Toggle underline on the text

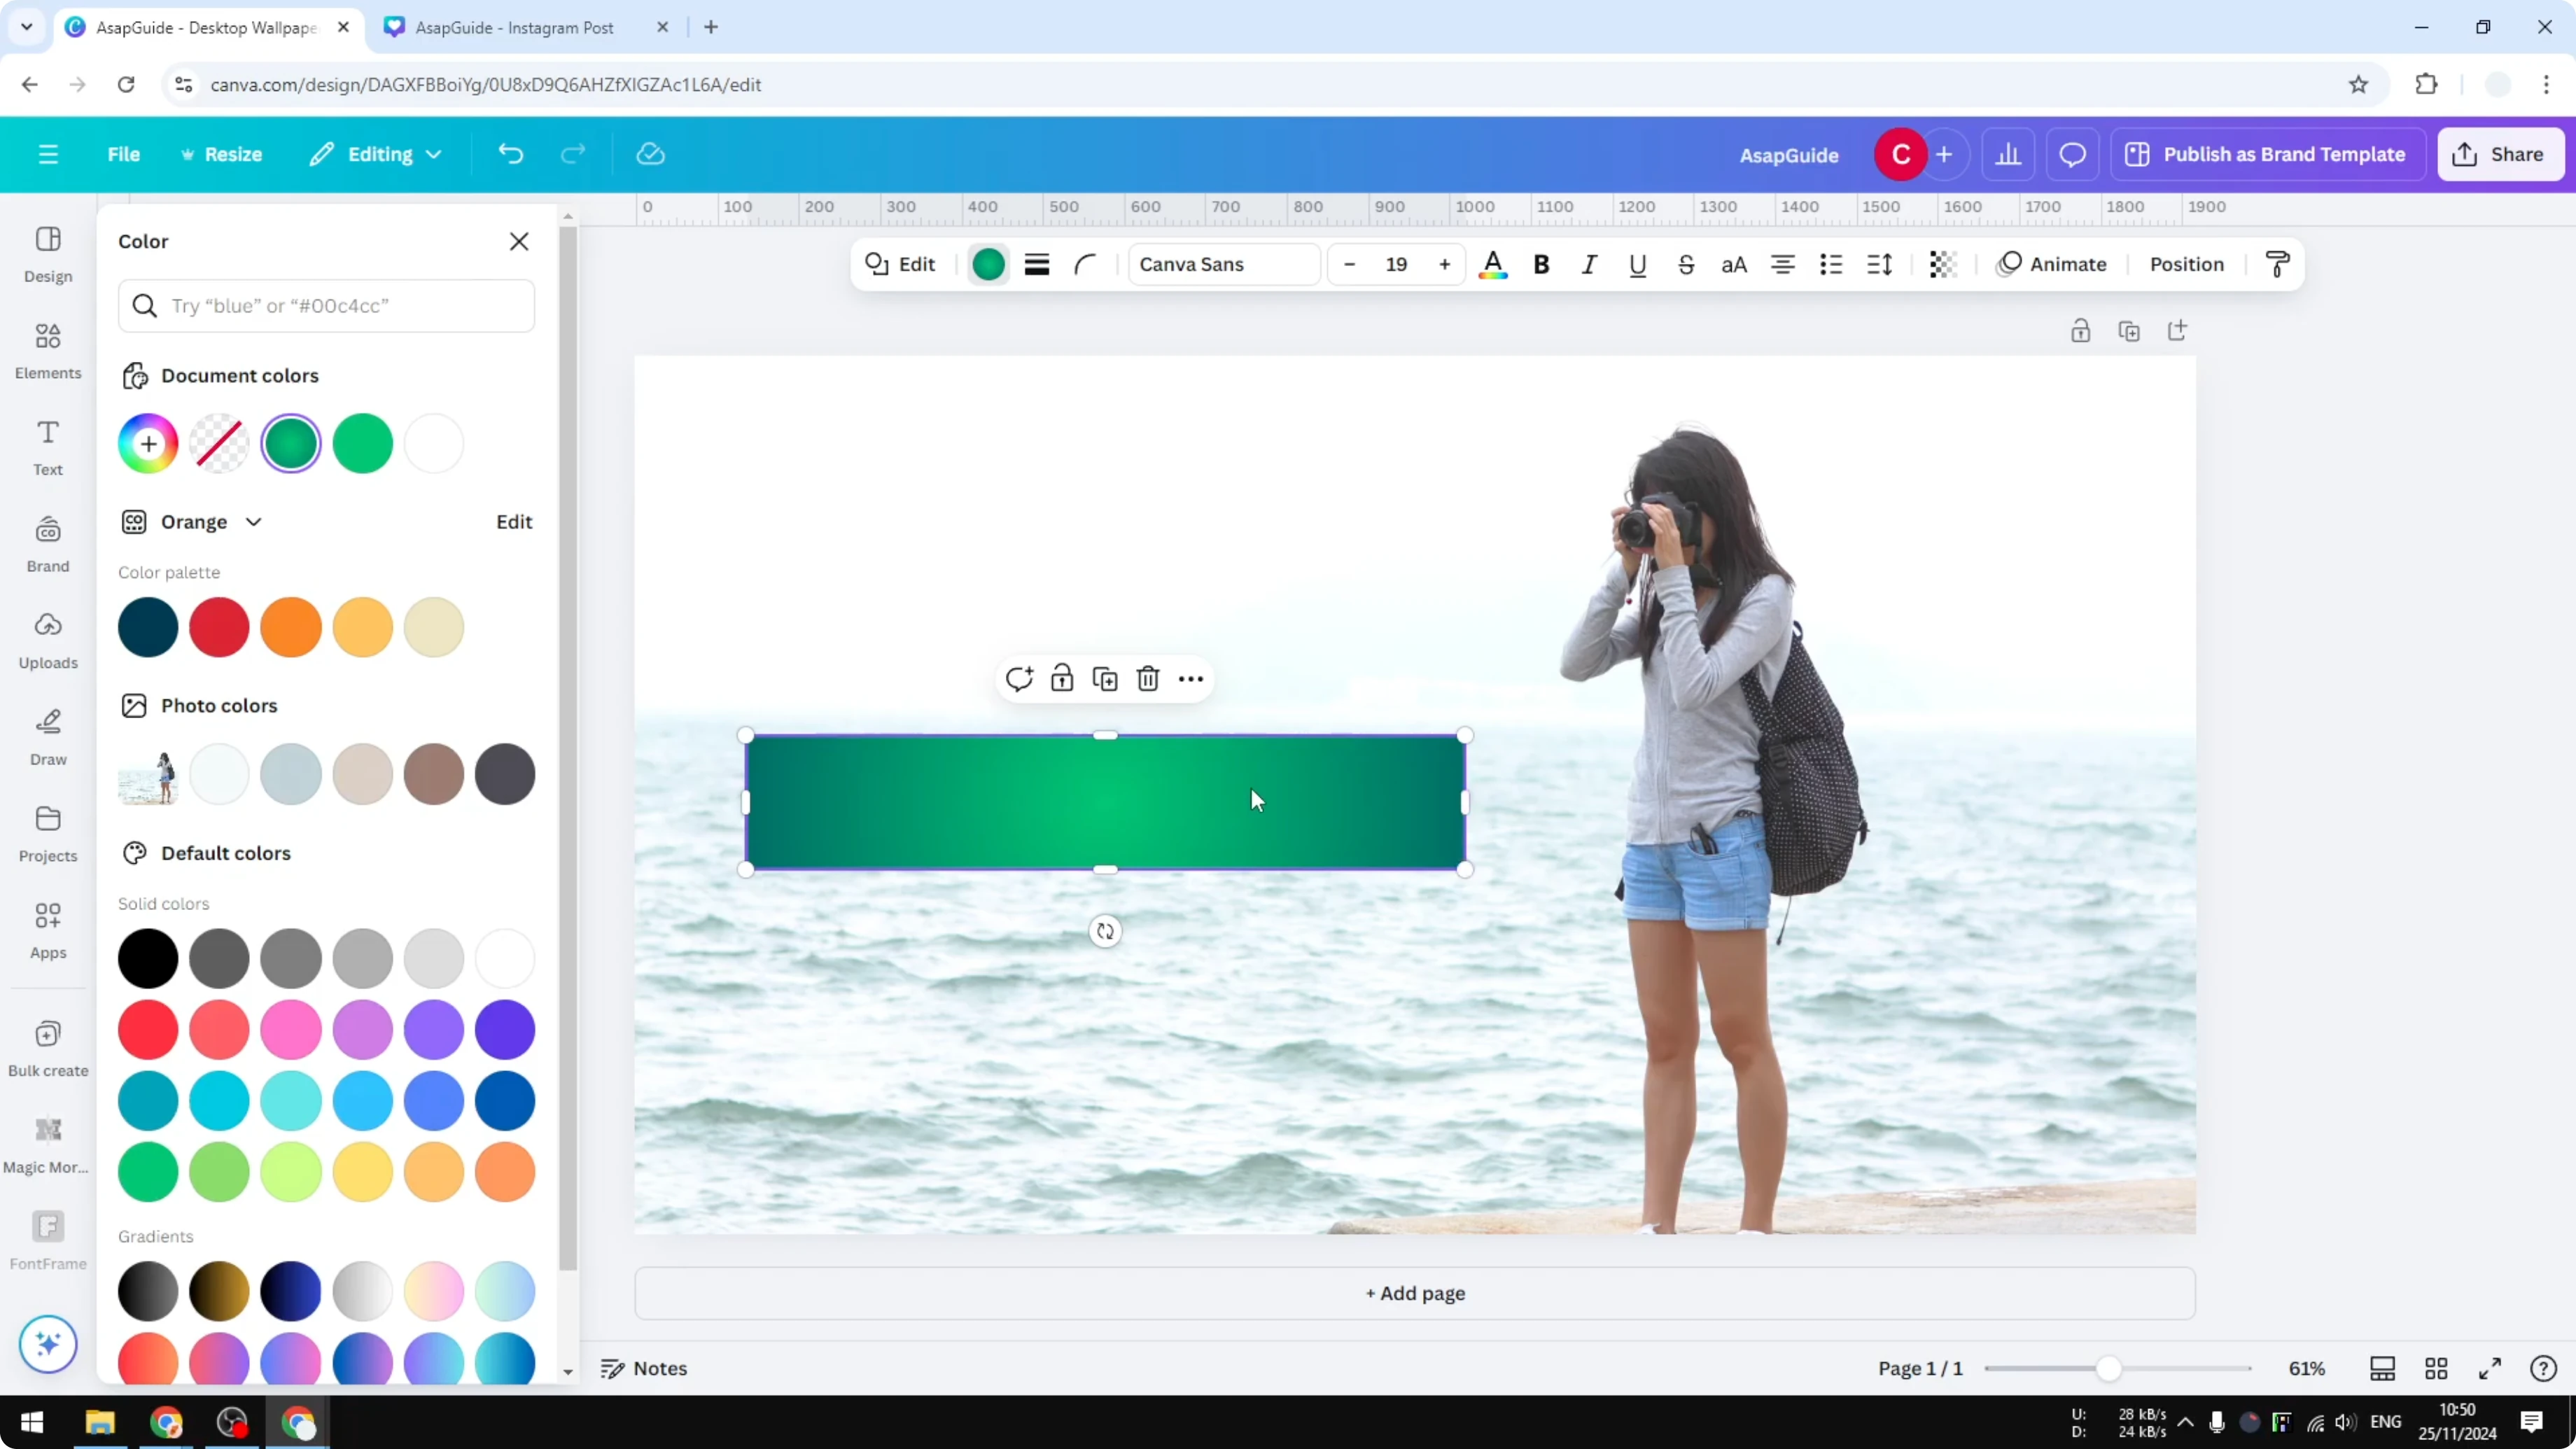point(1637,264)
